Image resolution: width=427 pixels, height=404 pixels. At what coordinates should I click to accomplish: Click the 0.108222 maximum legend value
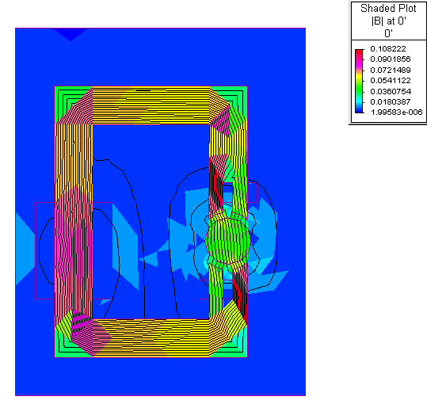tap(388, 49)
